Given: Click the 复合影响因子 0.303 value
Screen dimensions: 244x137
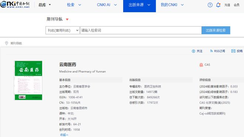Looking at the screenshot, I should click(x=234, y=87).
